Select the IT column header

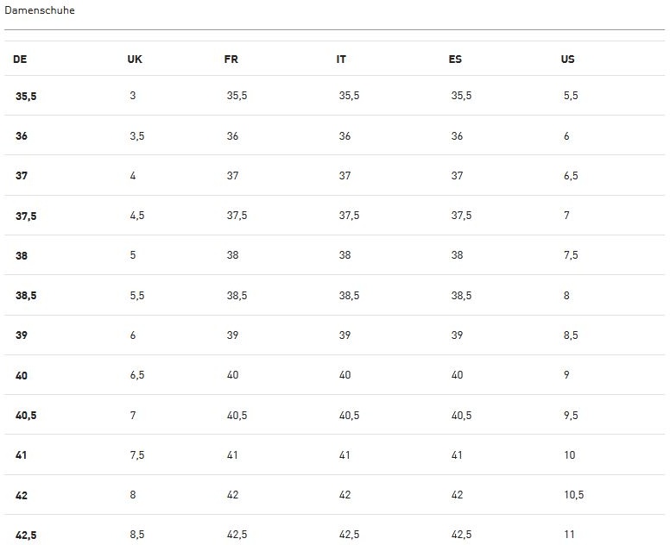pyautogui.click(x=342, y=60)
